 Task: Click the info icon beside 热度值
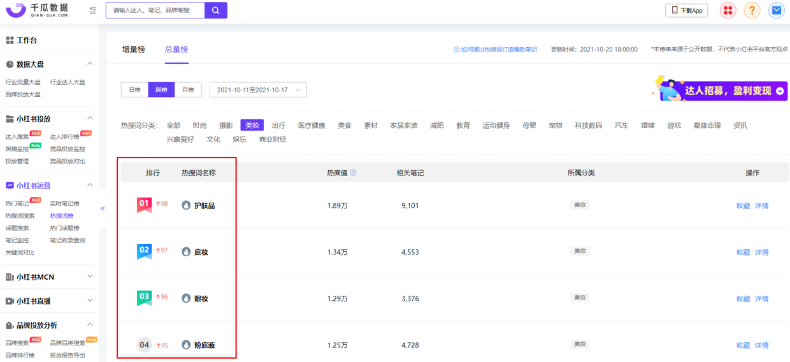pos(353,173)
